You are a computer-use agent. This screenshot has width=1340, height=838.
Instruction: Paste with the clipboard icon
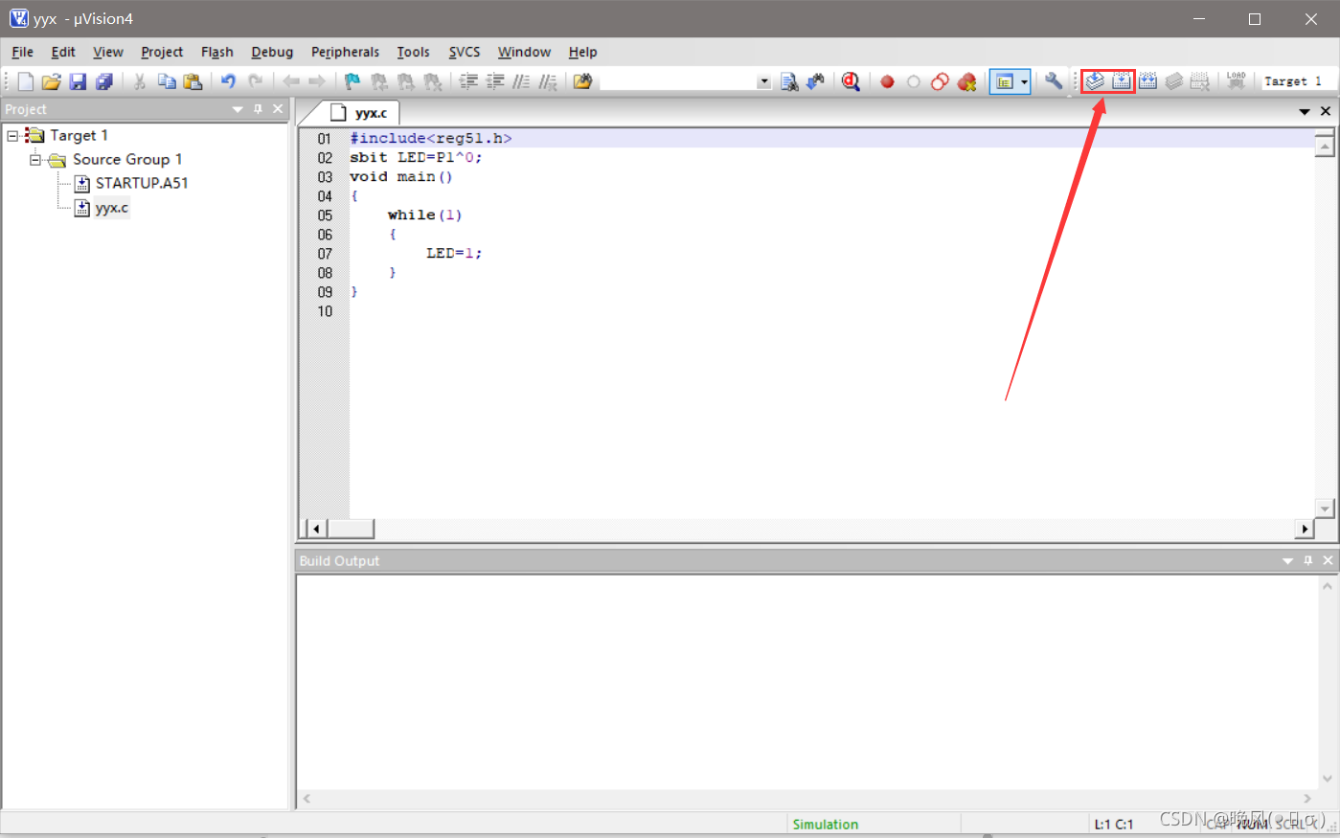(x=193, y=81)
